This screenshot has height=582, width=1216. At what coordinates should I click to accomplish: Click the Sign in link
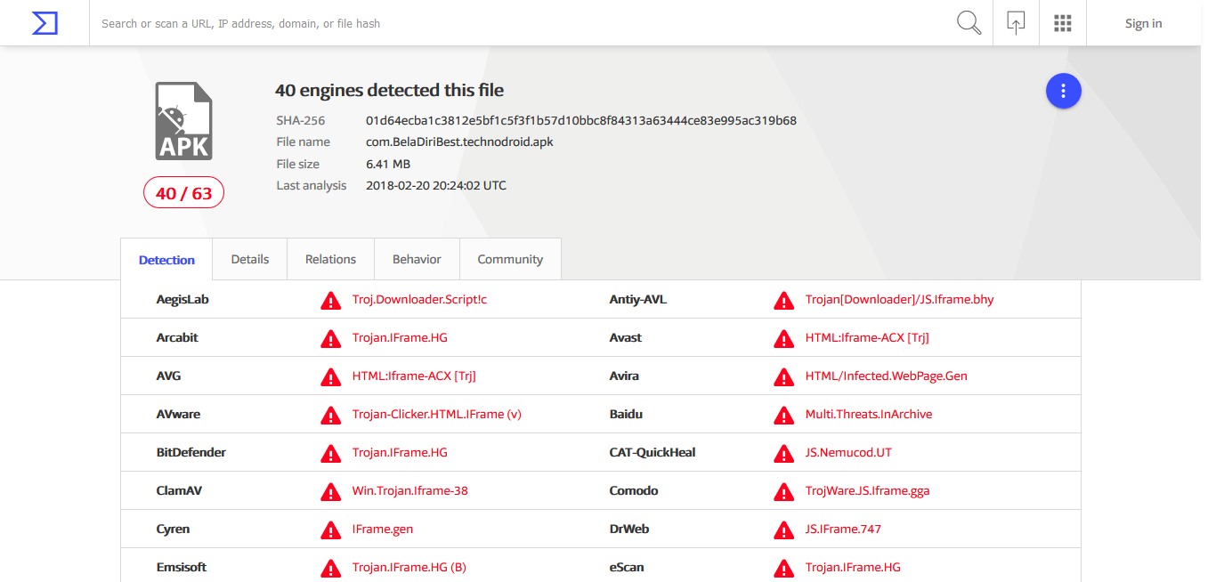coord(1143,23)
